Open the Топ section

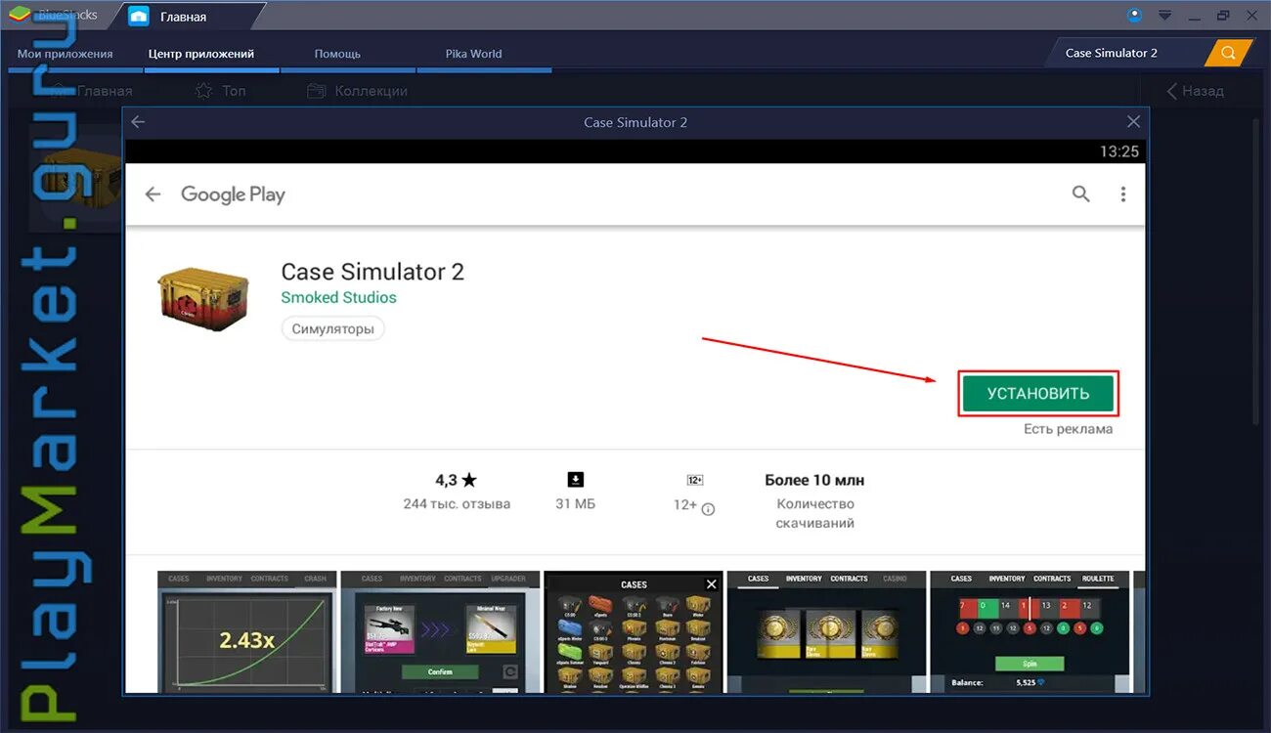click(x=220, y=91)
